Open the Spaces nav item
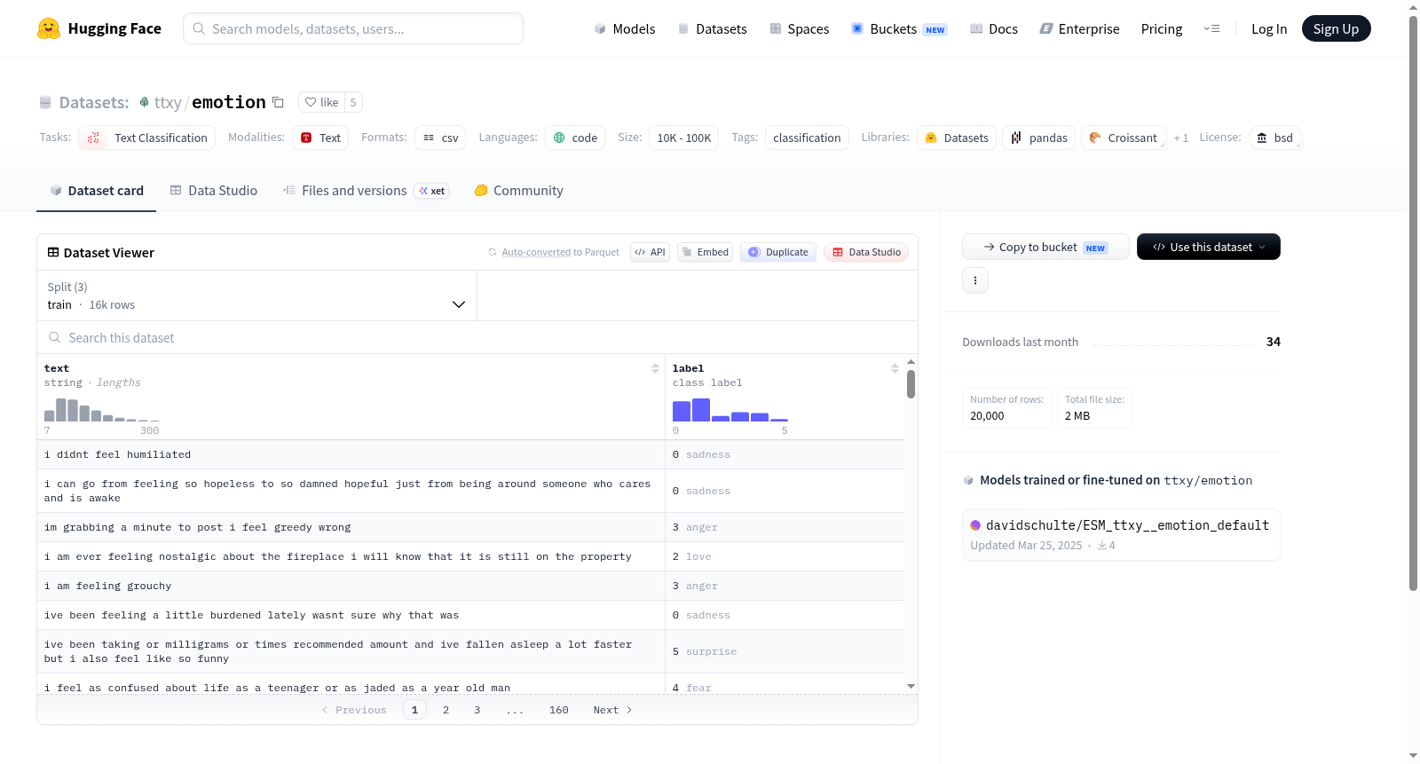Viewport: 1420px width, 764px height. click(800, 28)
